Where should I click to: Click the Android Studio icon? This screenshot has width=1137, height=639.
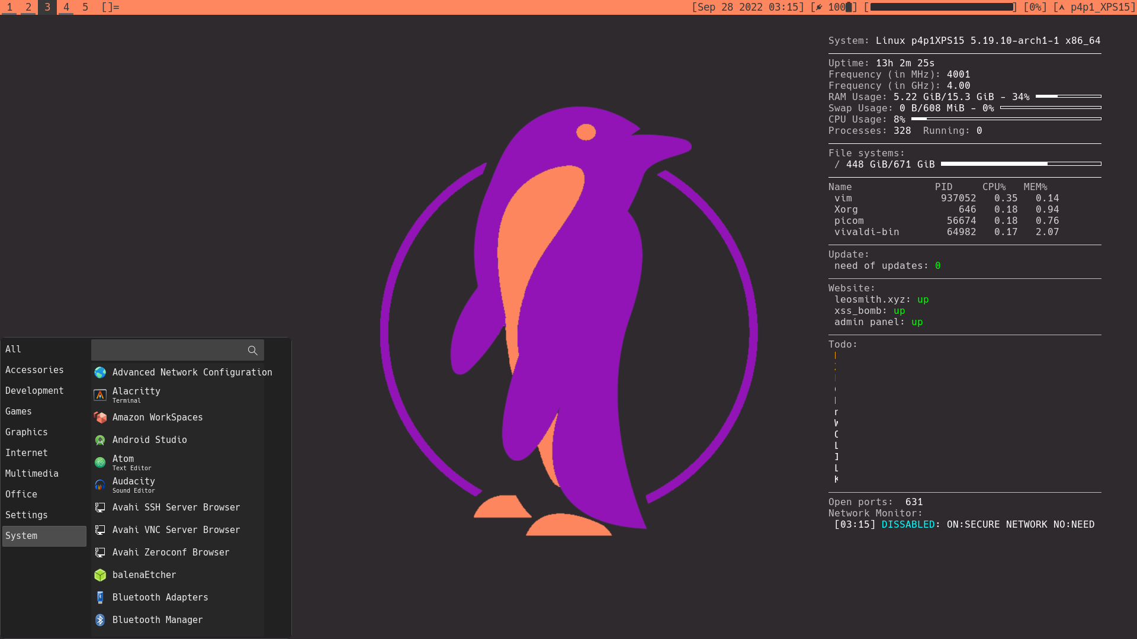tap(100, 440)
